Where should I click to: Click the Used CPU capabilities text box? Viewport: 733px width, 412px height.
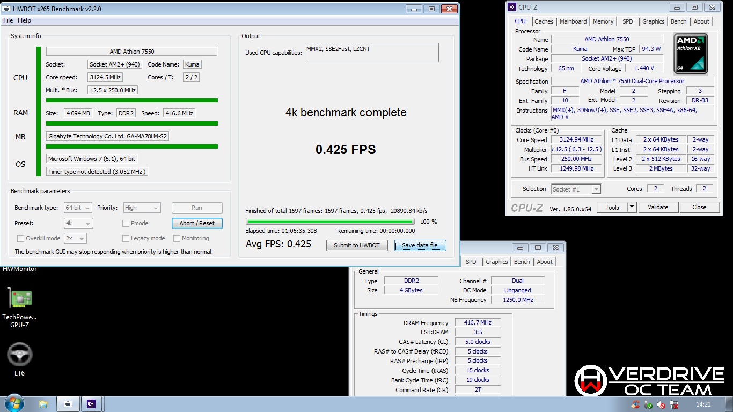pos(372,53)
